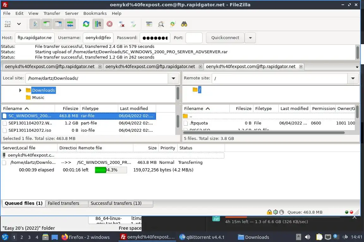The width and height of the screenshot is (364, 242).
Task: Close the third connection tab
Action: click(301, 67)
